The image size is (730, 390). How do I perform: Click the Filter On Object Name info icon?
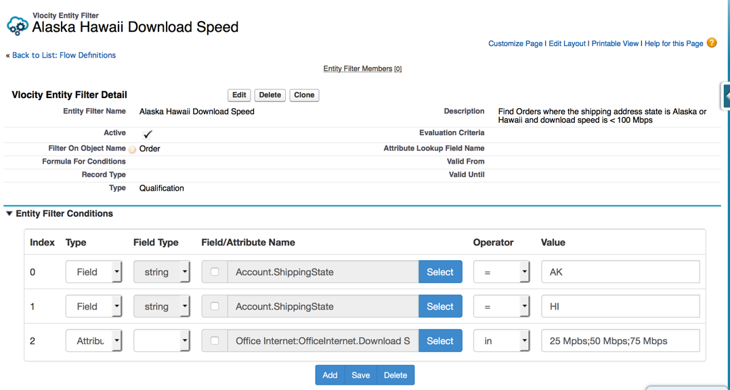pyautogui.click(x=132, y=149)
